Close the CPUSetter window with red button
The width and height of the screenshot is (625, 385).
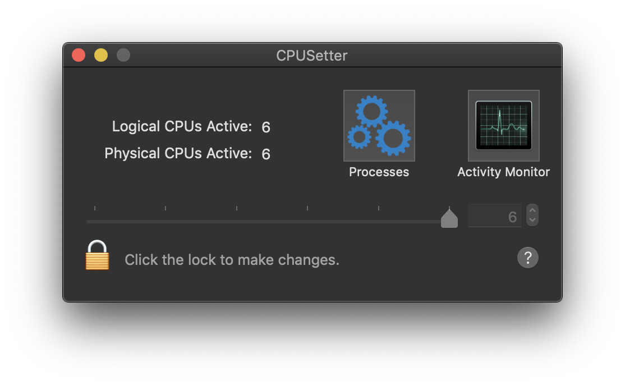point(79,55)
